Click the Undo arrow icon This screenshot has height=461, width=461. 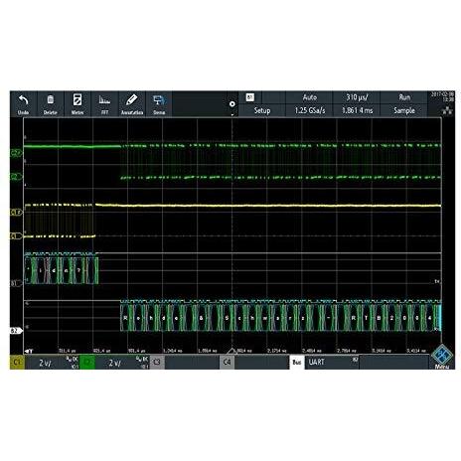click(x=23, y=100)
